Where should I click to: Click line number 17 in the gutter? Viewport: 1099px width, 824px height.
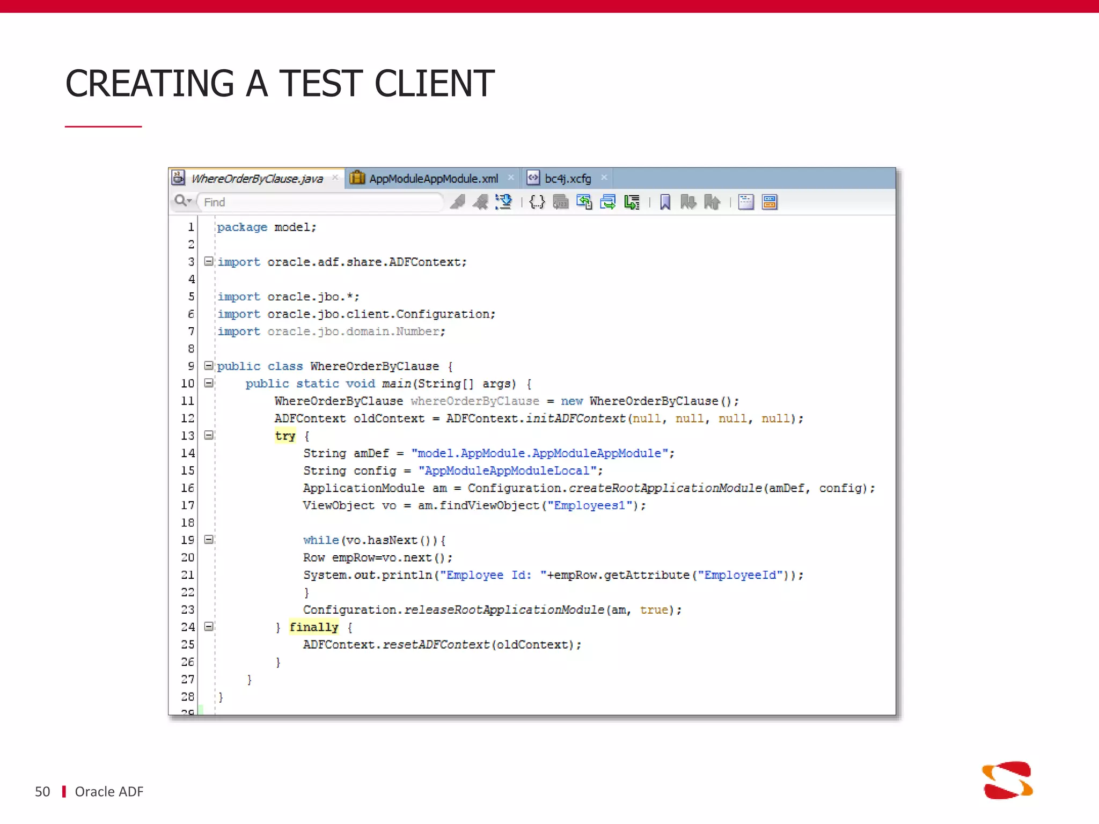(x=188, y=505)
